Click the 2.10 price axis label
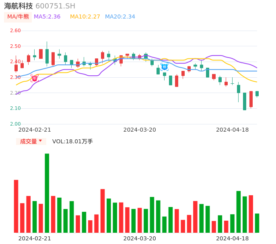The width and height of the screenshot is (276, 244). [15, 108]
